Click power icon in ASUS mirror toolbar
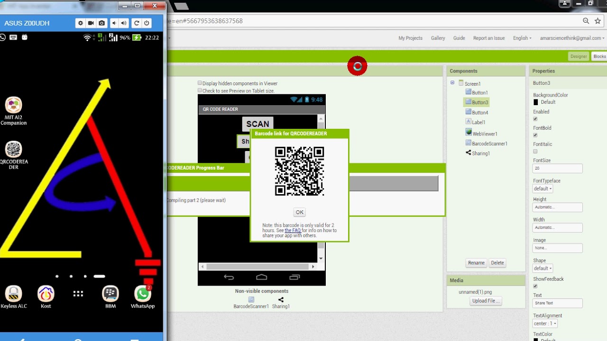The height and width of the screenshot is (341, 607). pyautogui.click(x=147, y=23)
